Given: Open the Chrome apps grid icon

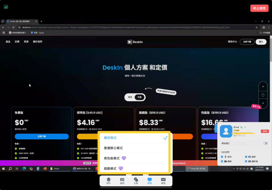Looking at the screenshot, I should (4, 33).
